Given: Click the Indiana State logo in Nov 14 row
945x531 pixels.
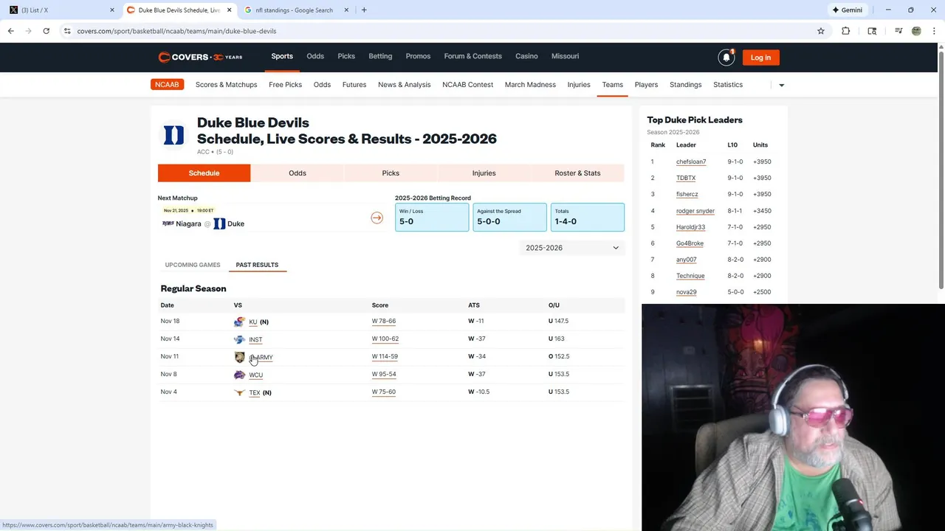Looking at the screenshot, I should [239, 339].
